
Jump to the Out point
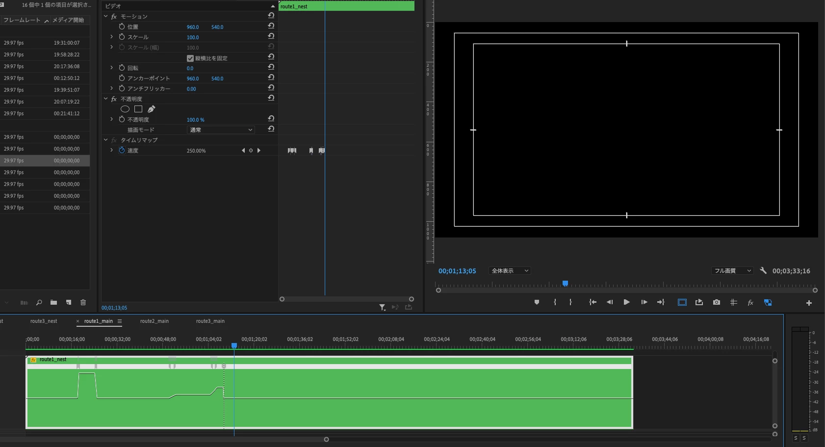click(x=661, y=302)
